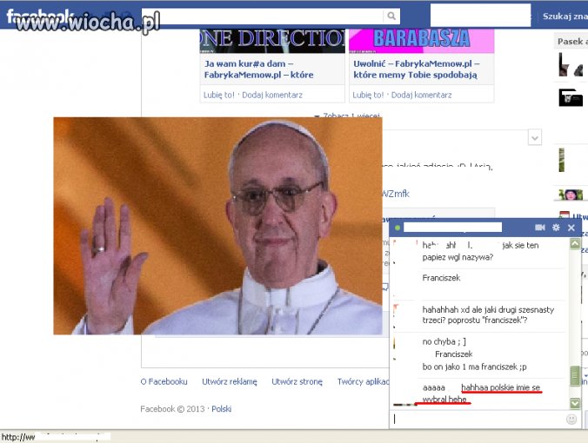588x443 pixels.
Task: Click the "WZmfk" link text
Action: pyautogui.click(x=396, y=194)
